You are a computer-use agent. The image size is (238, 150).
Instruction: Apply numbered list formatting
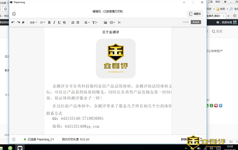72,22
